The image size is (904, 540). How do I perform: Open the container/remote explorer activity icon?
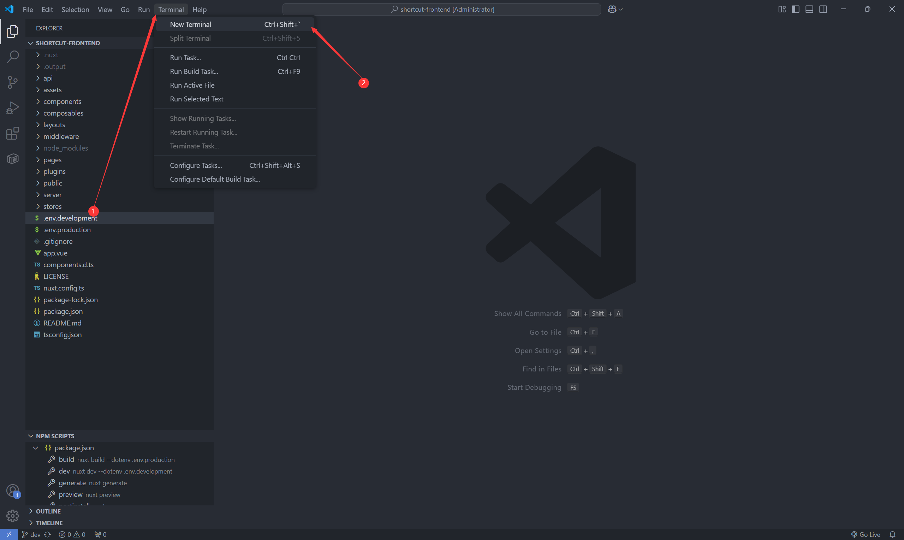point(12,159)
